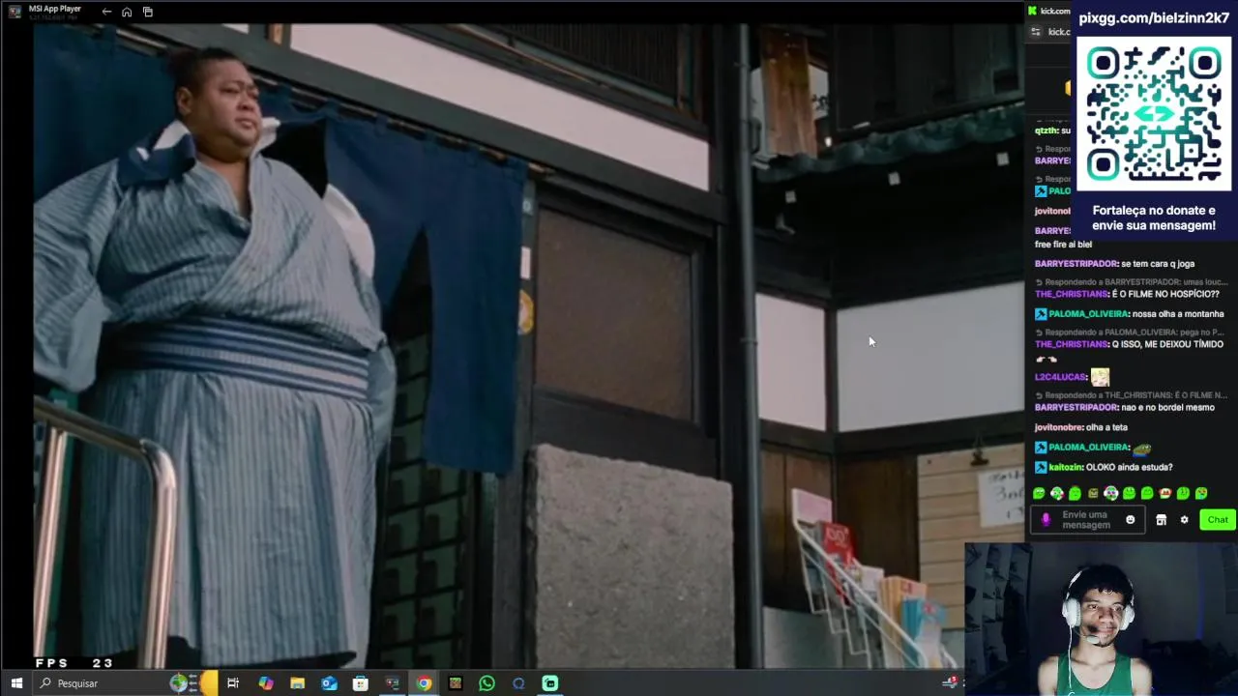The image size is (1238, 696).
Task: Click the frog emote sent by PALOMA_OLIVEIRA
Action: tap(1141, 448)
